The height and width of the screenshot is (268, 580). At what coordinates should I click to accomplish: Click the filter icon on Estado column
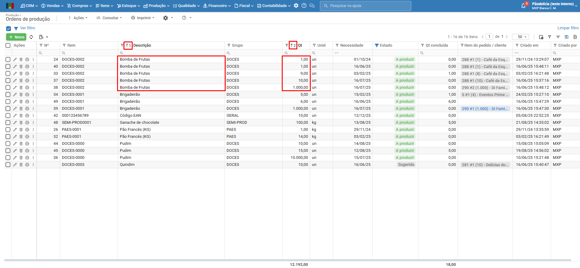coord(377,45)
